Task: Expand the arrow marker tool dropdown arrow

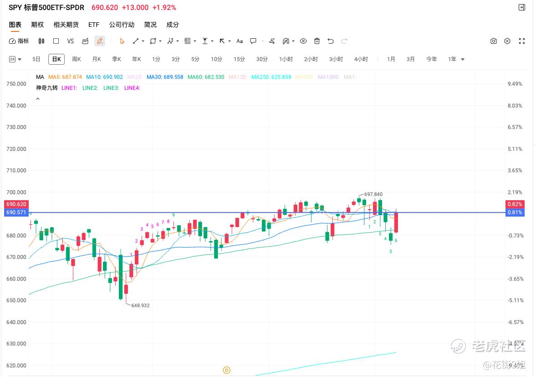Action: pyautogui.click(x=230, y=41)
